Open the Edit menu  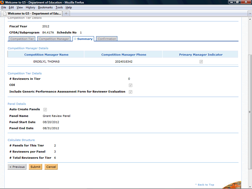pos(11,7)
